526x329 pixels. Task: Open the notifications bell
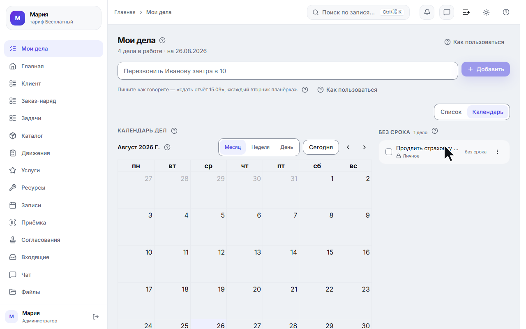(x=427, y=12)
